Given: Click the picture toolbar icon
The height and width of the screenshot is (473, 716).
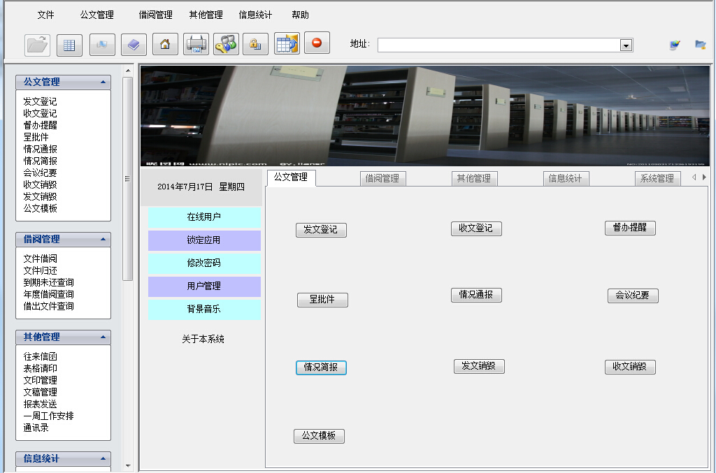Looking at the screenshot, I should click(x=102, y=45).
